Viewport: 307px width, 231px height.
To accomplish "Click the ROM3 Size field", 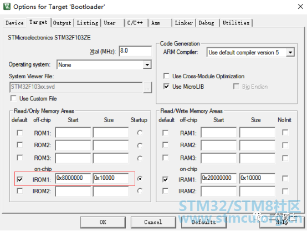I will tap(111, 158).
